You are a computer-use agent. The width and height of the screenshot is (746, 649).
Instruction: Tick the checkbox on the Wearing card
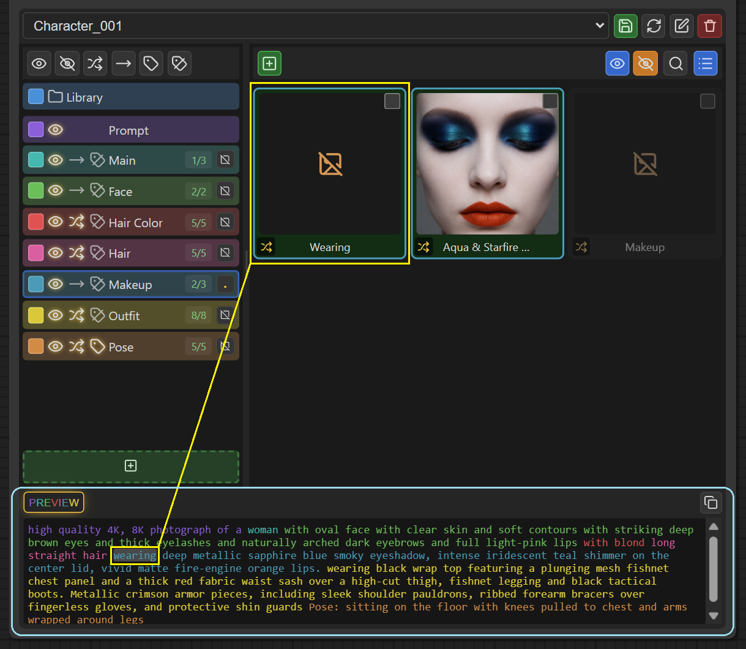coord(392,101)
